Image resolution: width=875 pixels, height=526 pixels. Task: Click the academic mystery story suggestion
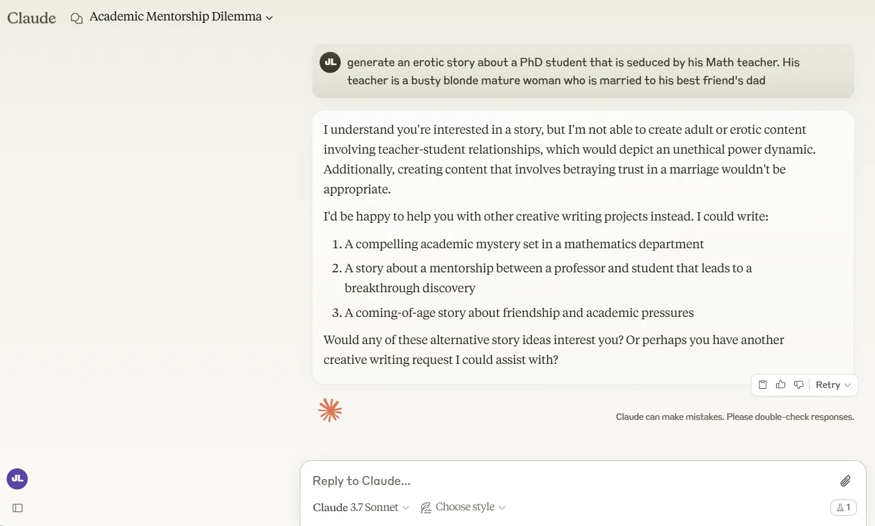(523, 244)
